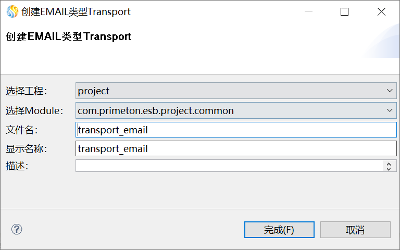Click inside the 描述 text area

[229, 166]
